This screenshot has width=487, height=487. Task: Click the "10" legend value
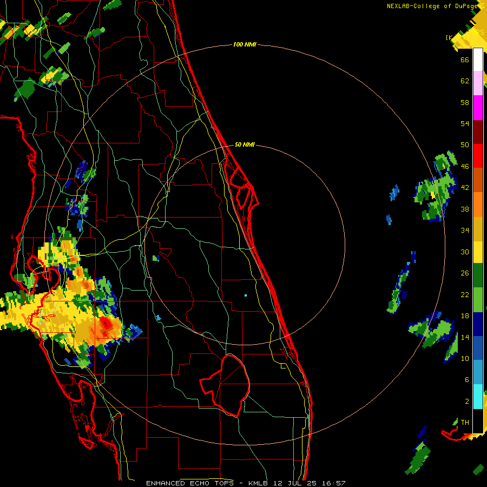coord(465,359)
